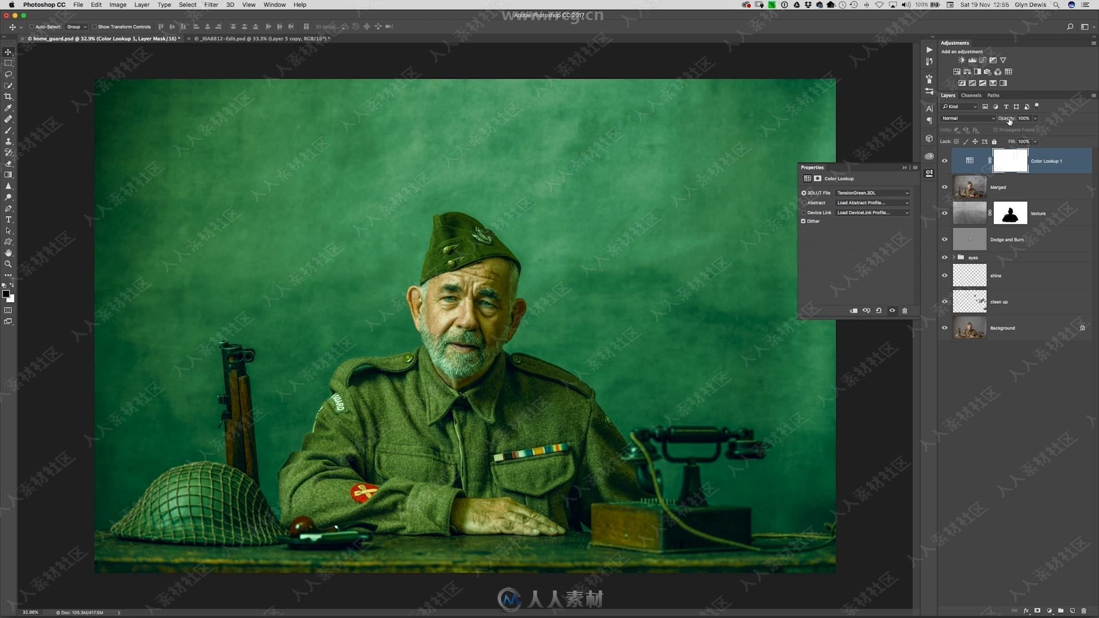
Task: Open the Auto-Select Group dropdown
Action: pos(76,27)
